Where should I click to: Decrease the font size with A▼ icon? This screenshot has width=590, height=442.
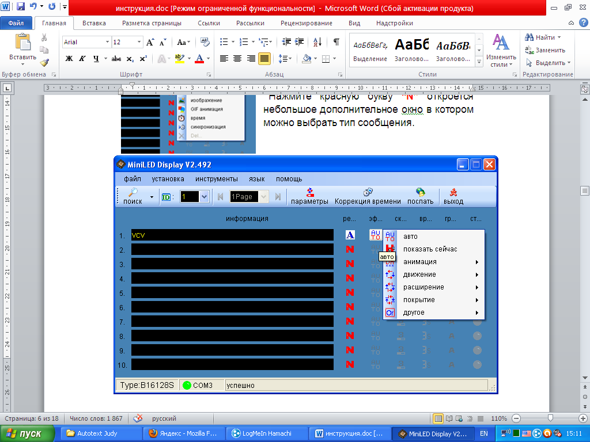163,42
